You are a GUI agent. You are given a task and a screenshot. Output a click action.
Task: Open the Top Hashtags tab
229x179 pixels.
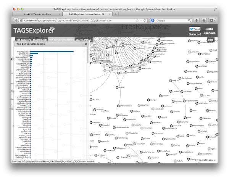pos(40,40)
